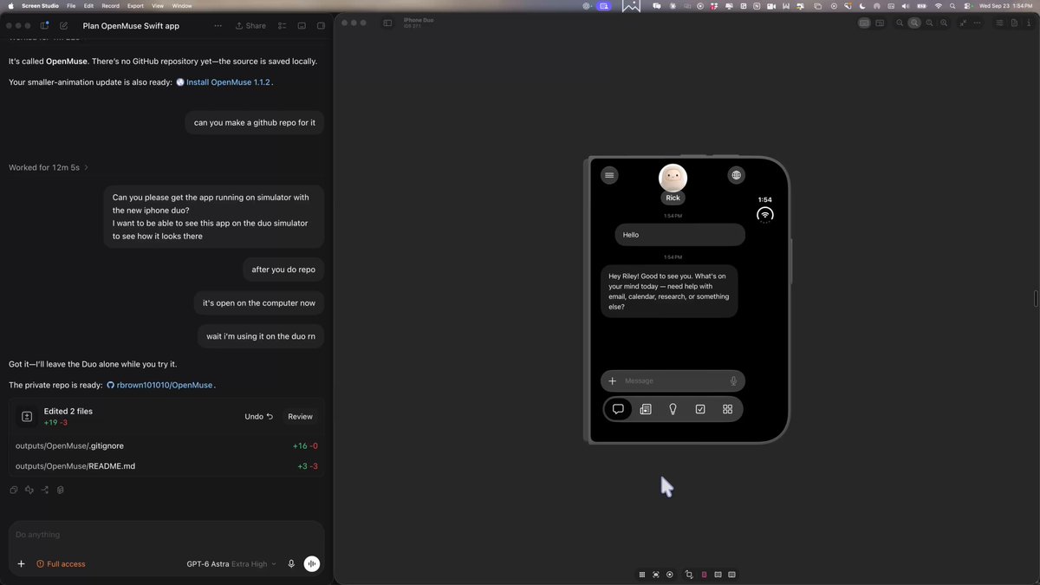Click the Wi-Fi icon in macOS menu bar
Image resolution: width=1040 pixels, height=585 pixels.
[x=939, y=6]
